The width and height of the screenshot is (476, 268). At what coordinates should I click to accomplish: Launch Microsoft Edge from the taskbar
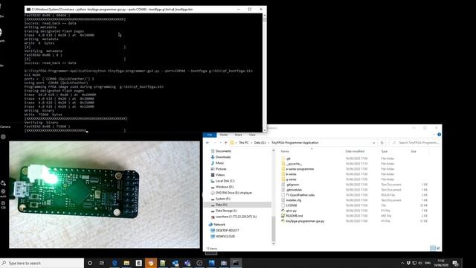[115, 263]
